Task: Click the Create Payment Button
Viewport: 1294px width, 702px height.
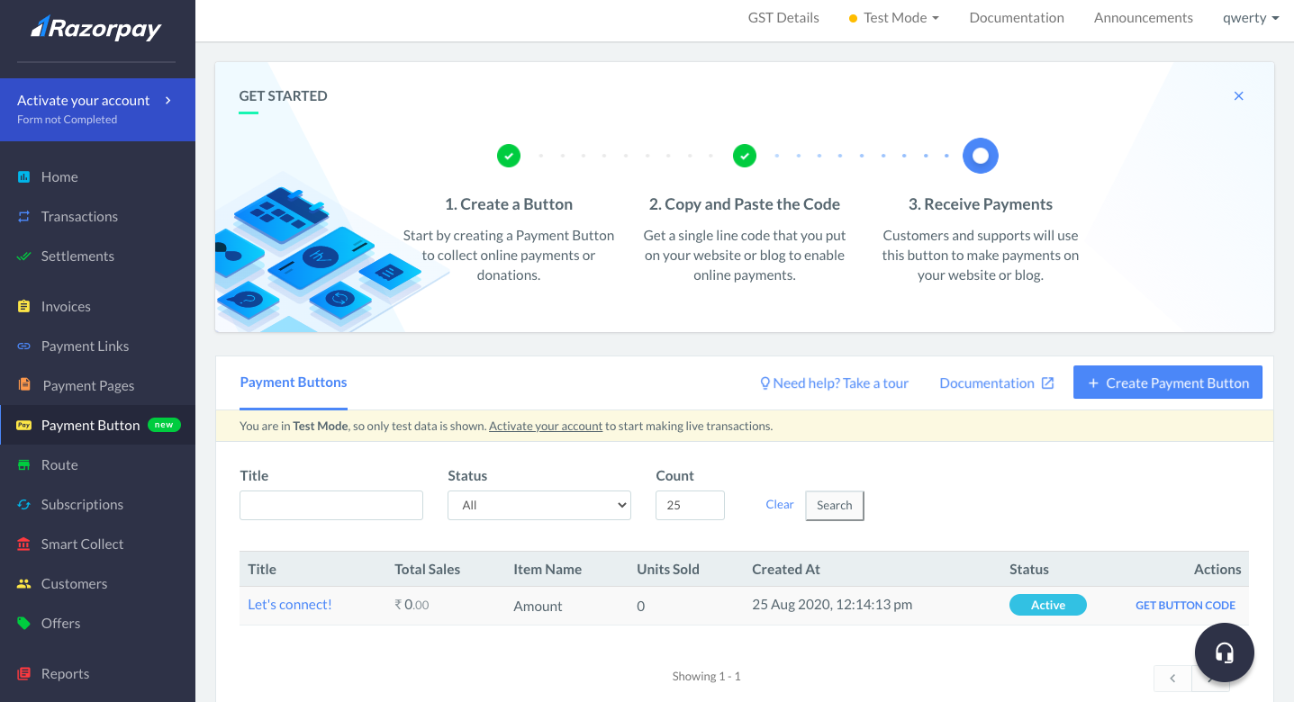Action: (x=1167, y=382)
